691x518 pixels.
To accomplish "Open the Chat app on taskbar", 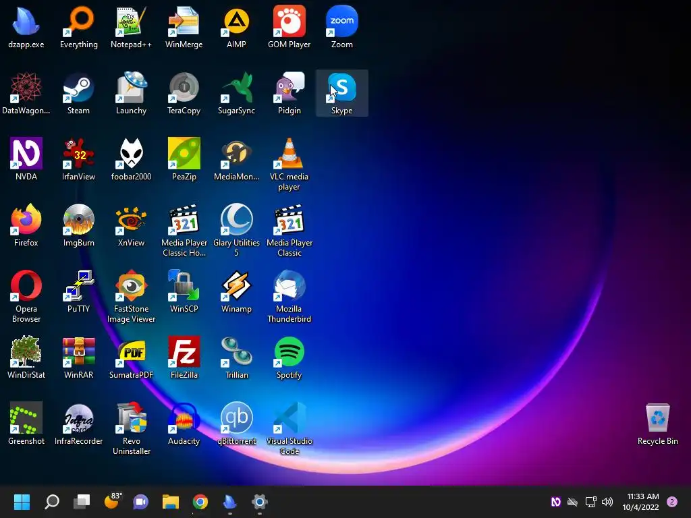I will click(140, 502).
